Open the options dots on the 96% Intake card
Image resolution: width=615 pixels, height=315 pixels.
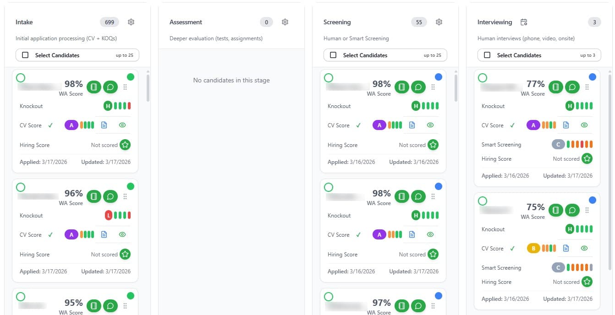coord(125,196)
